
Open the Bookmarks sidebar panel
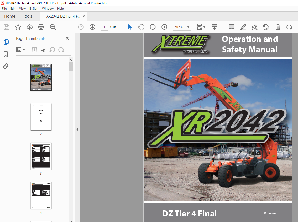[6, 54]
